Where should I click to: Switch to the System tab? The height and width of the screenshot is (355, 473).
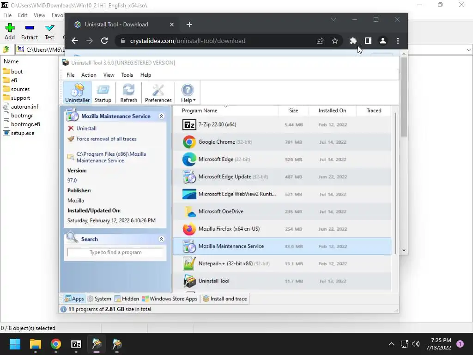[x=99, y=299]
